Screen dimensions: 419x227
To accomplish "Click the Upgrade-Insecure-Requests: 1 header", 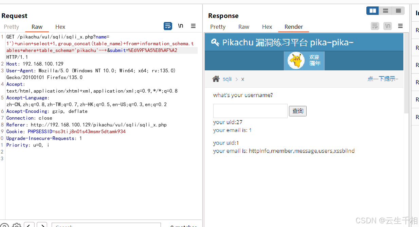I will (44, 138).
